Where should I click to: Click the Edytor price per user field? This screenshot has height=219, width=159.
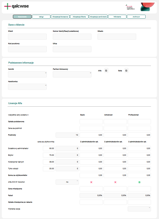[49, 155]
